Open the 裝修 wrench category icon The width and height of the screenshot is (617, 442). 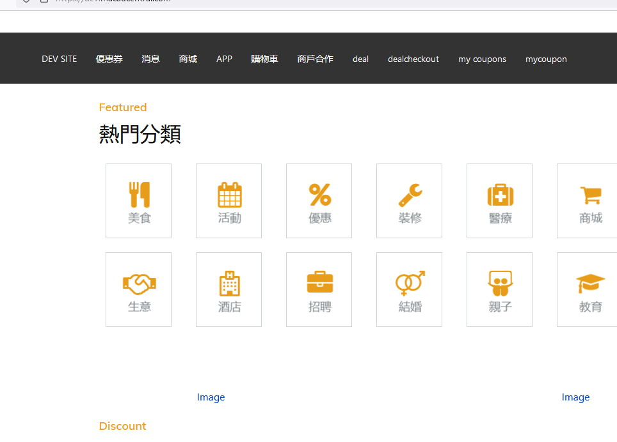410,195
